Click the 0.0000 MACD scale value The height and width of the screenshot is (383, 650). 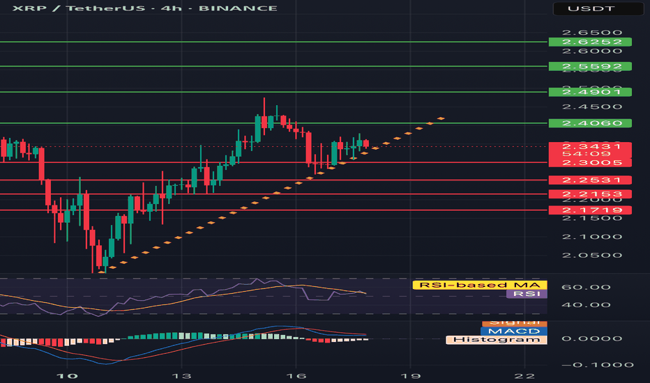pos(592,338)
